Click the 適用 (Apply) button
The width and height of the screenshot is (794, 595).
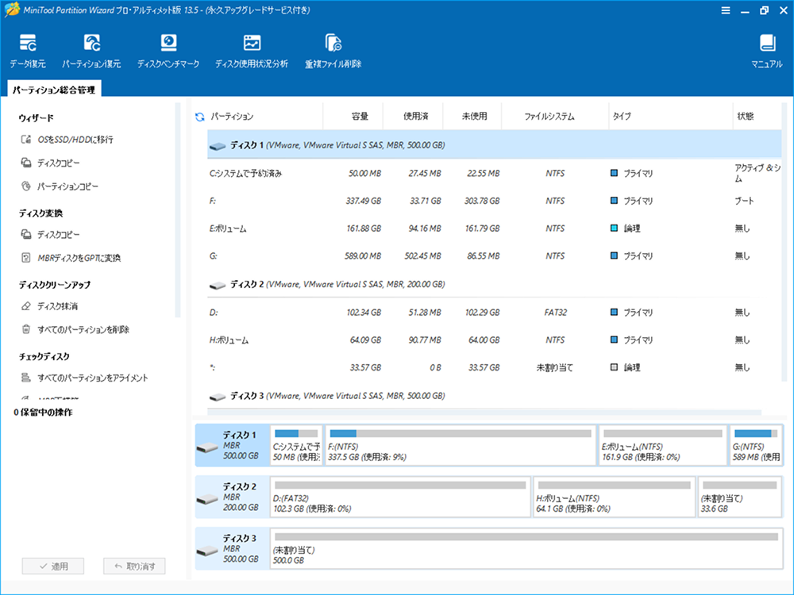tap(52, 566)
